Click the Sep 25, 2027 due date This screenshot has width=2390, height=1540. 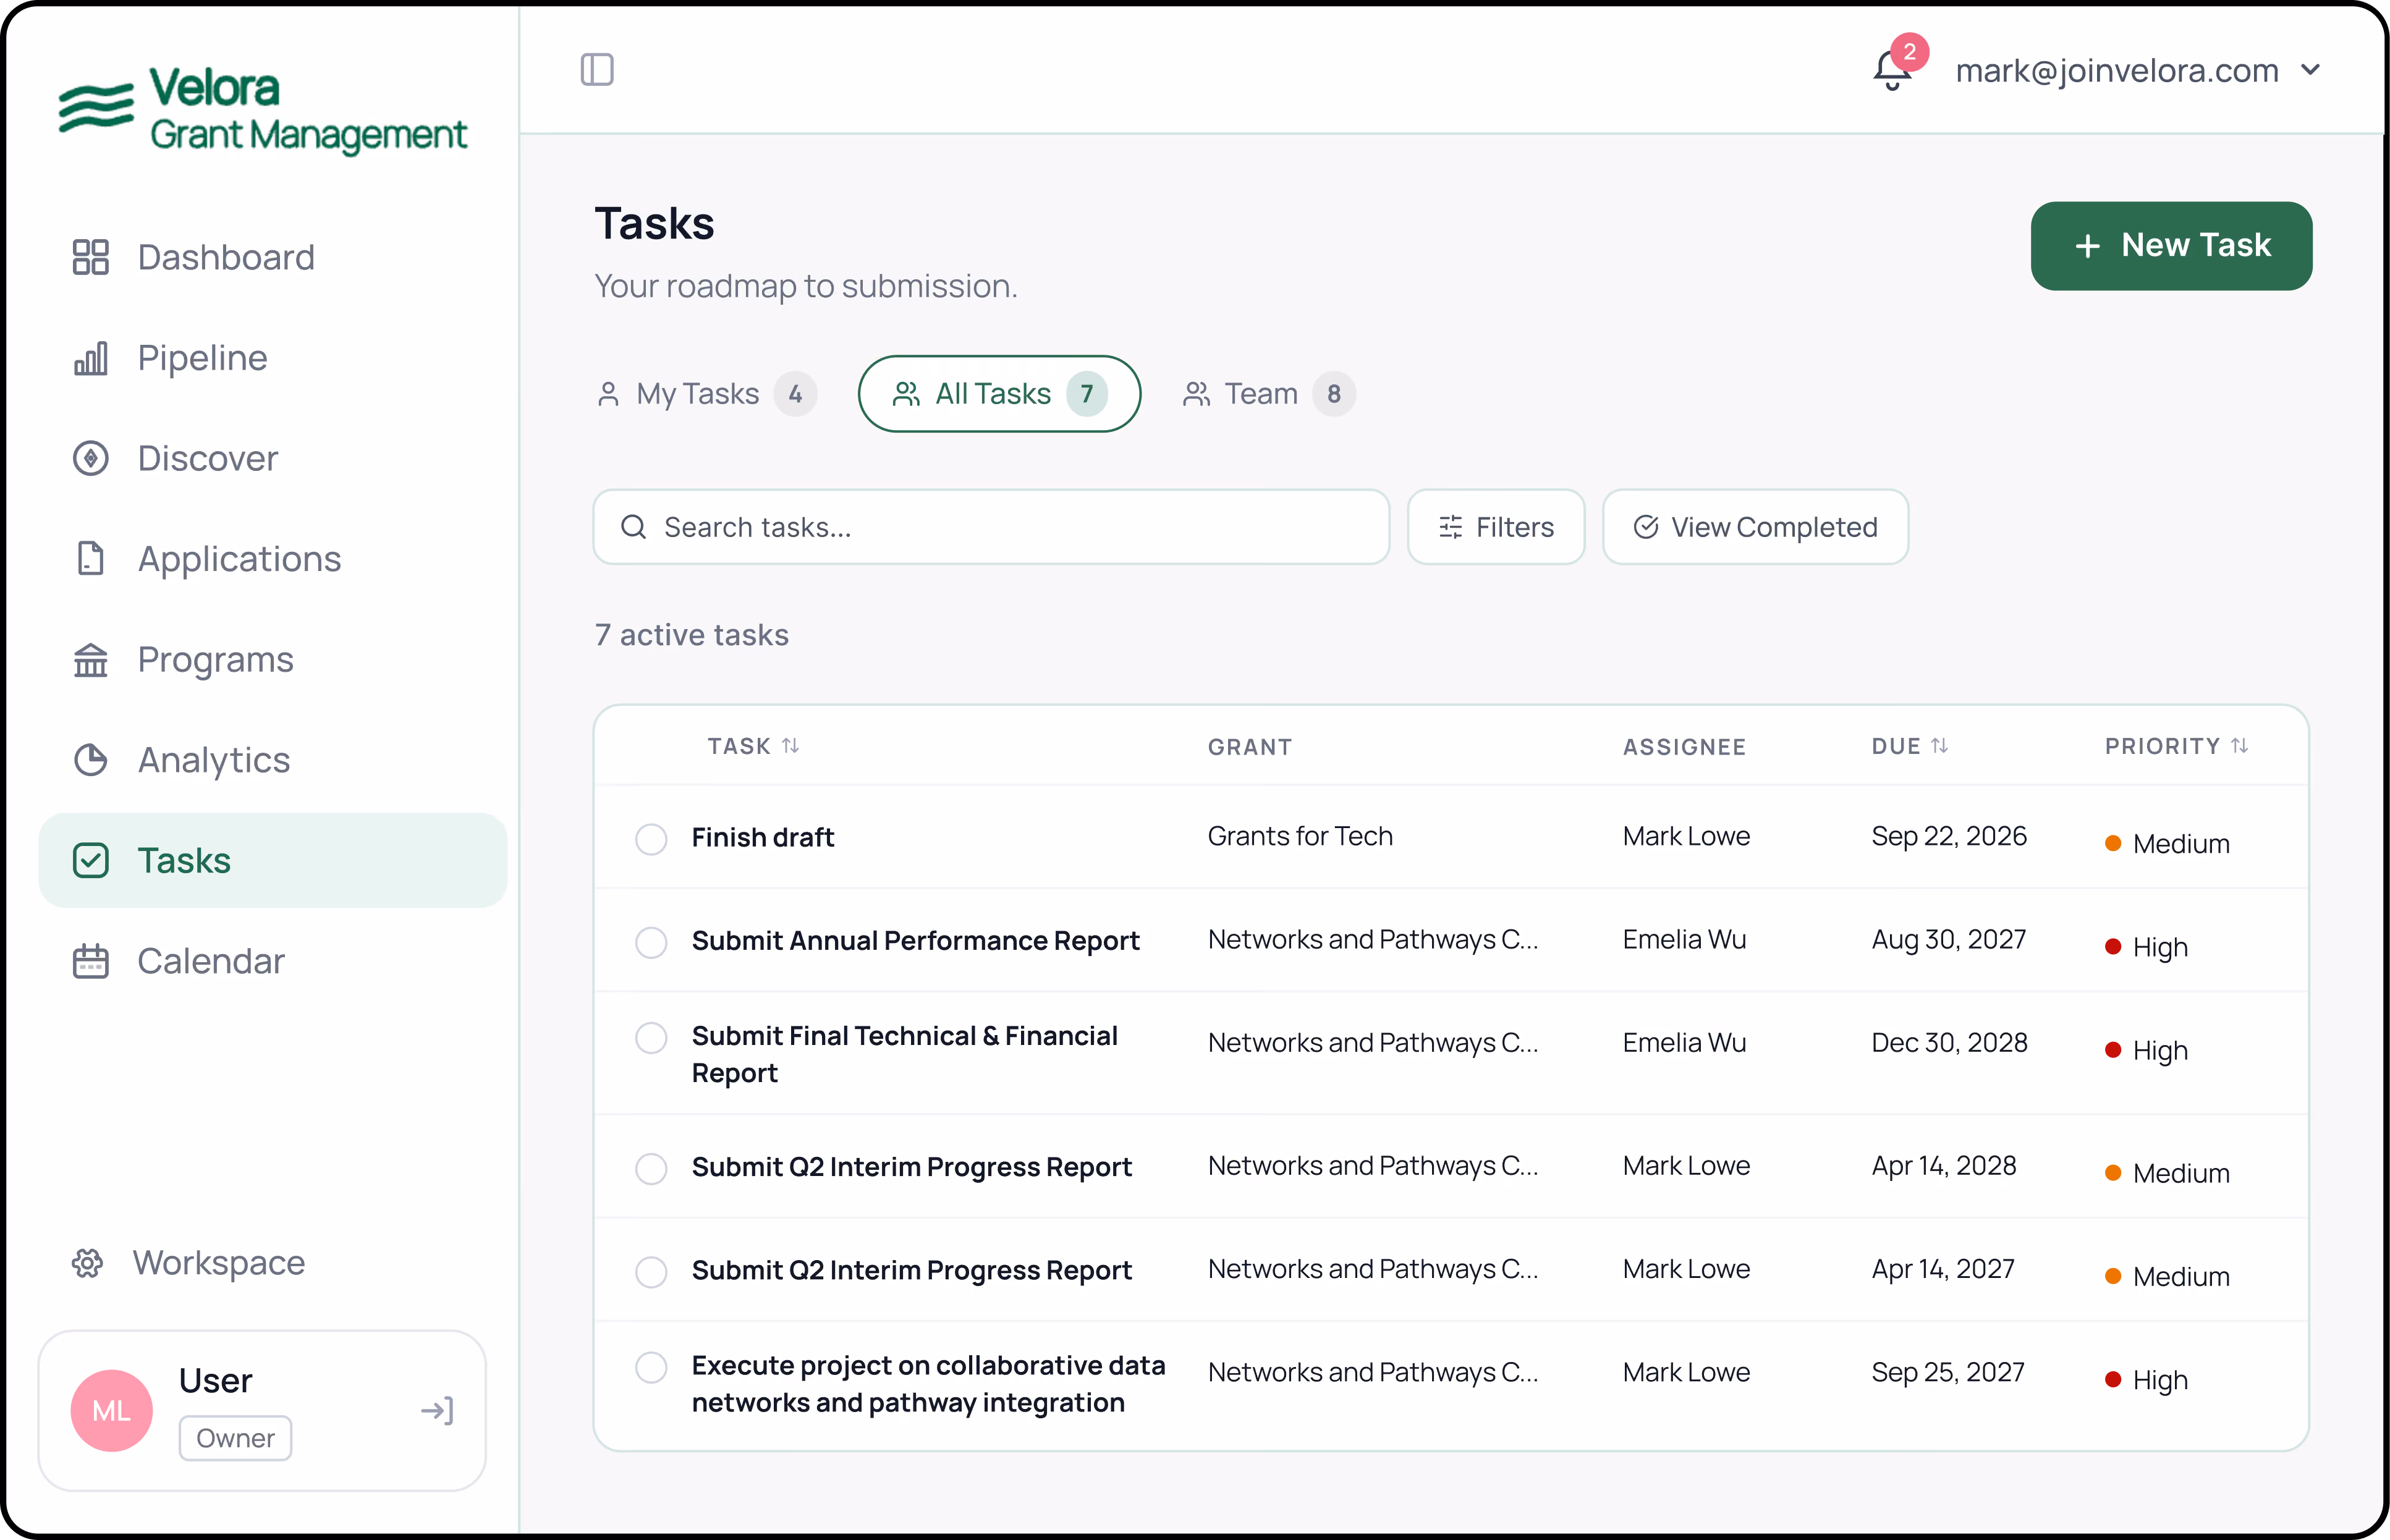pos(1948,1372)
